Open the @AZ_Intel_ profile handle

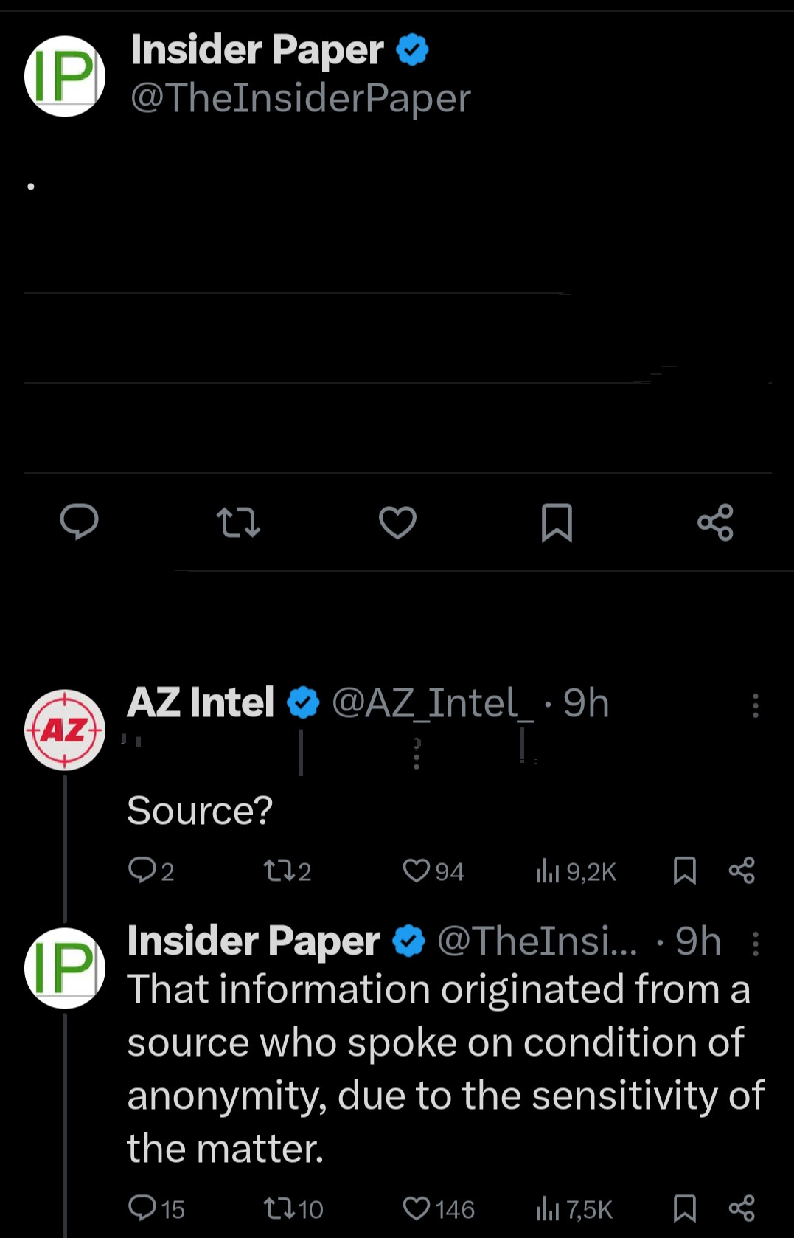click(x=433, y=702)
